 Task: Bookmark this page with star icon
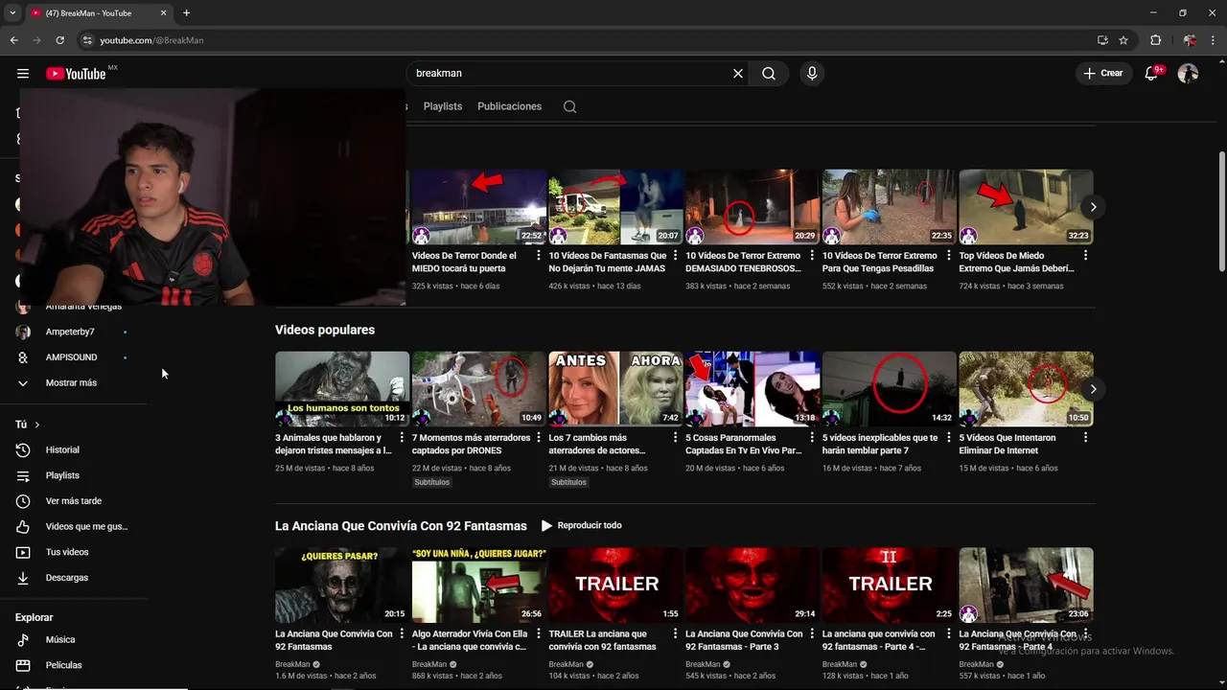pyautogui.click(x=1123, y=40)
